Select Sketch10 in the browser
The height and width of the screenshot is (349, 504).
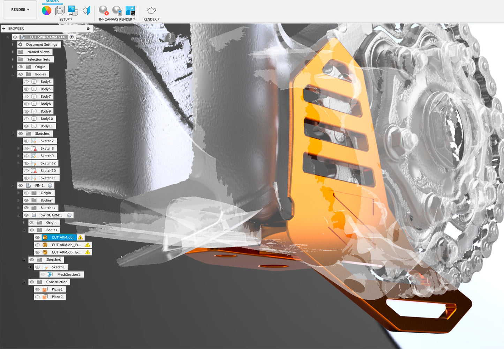[x=48, y=171]
